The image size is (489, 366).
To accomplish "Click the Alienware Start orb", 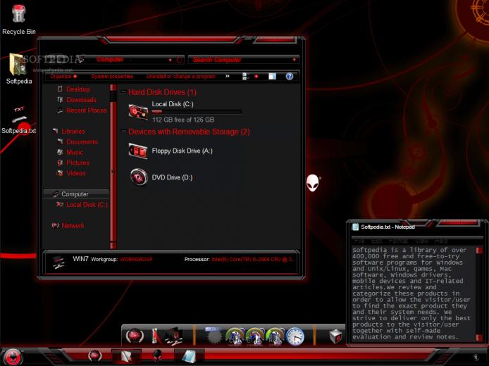I will point(12,357).
